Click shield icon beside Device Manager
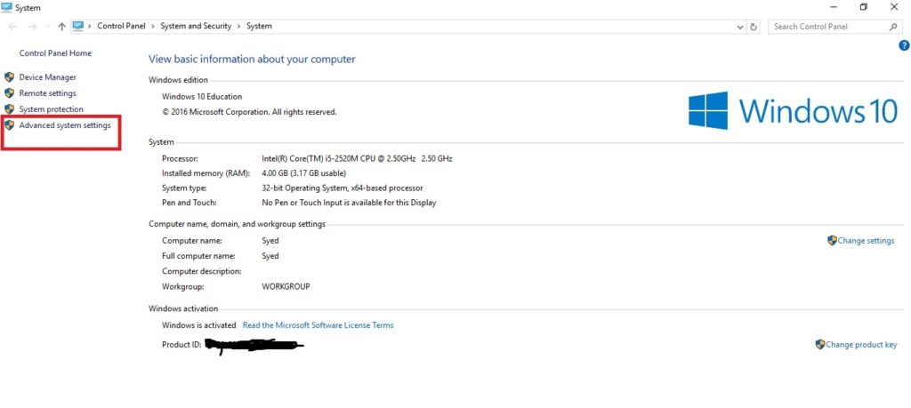911x408 pixels. pos(9,77)
